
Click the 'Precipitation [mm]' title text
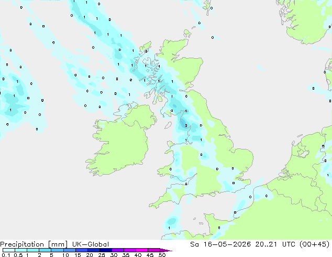point(34,244)
